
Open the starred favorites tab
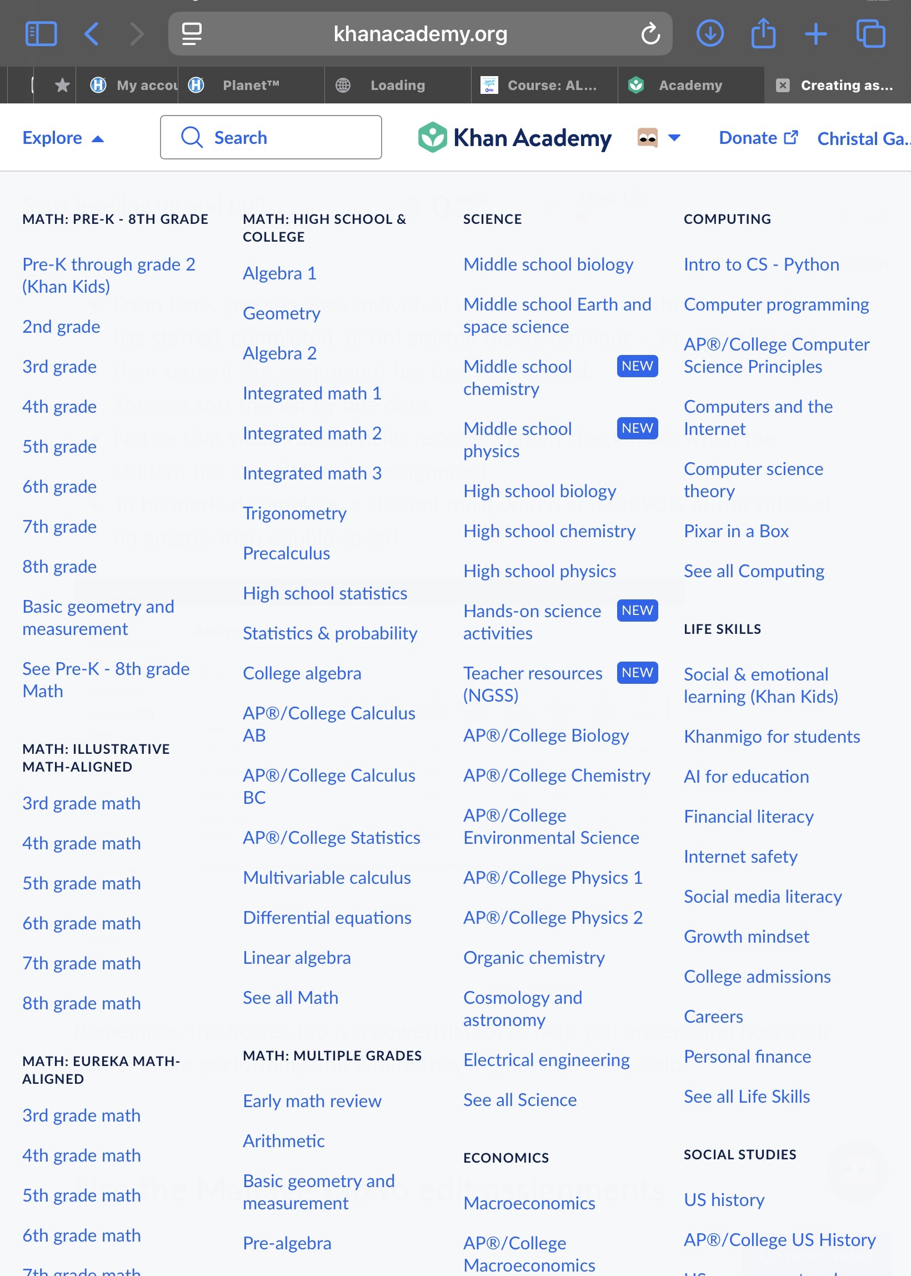[x=62, y=85]
